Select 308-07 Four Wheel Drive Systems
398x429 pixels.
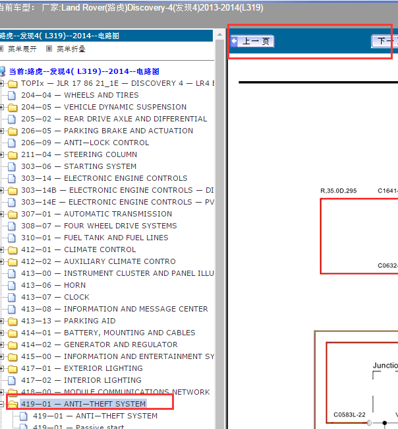99,226
